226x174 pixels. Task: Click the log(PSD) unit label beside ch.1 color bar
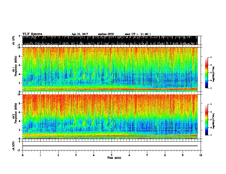pos(214,74)
